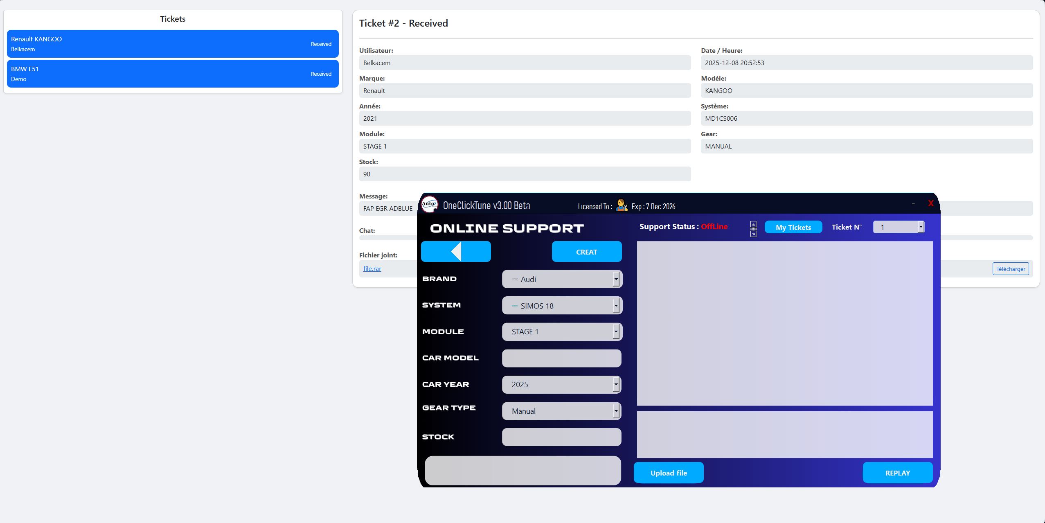Expand the Car Year dropdown
The image size is (1045, 523).
pyautogui.click(x=615, y=385)
